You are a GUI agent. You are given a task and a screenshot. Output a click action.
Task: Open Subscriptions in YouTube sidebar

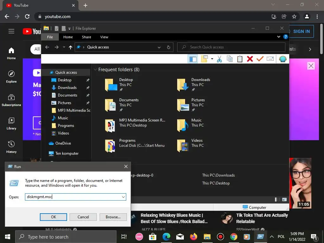tap(11, 100)
